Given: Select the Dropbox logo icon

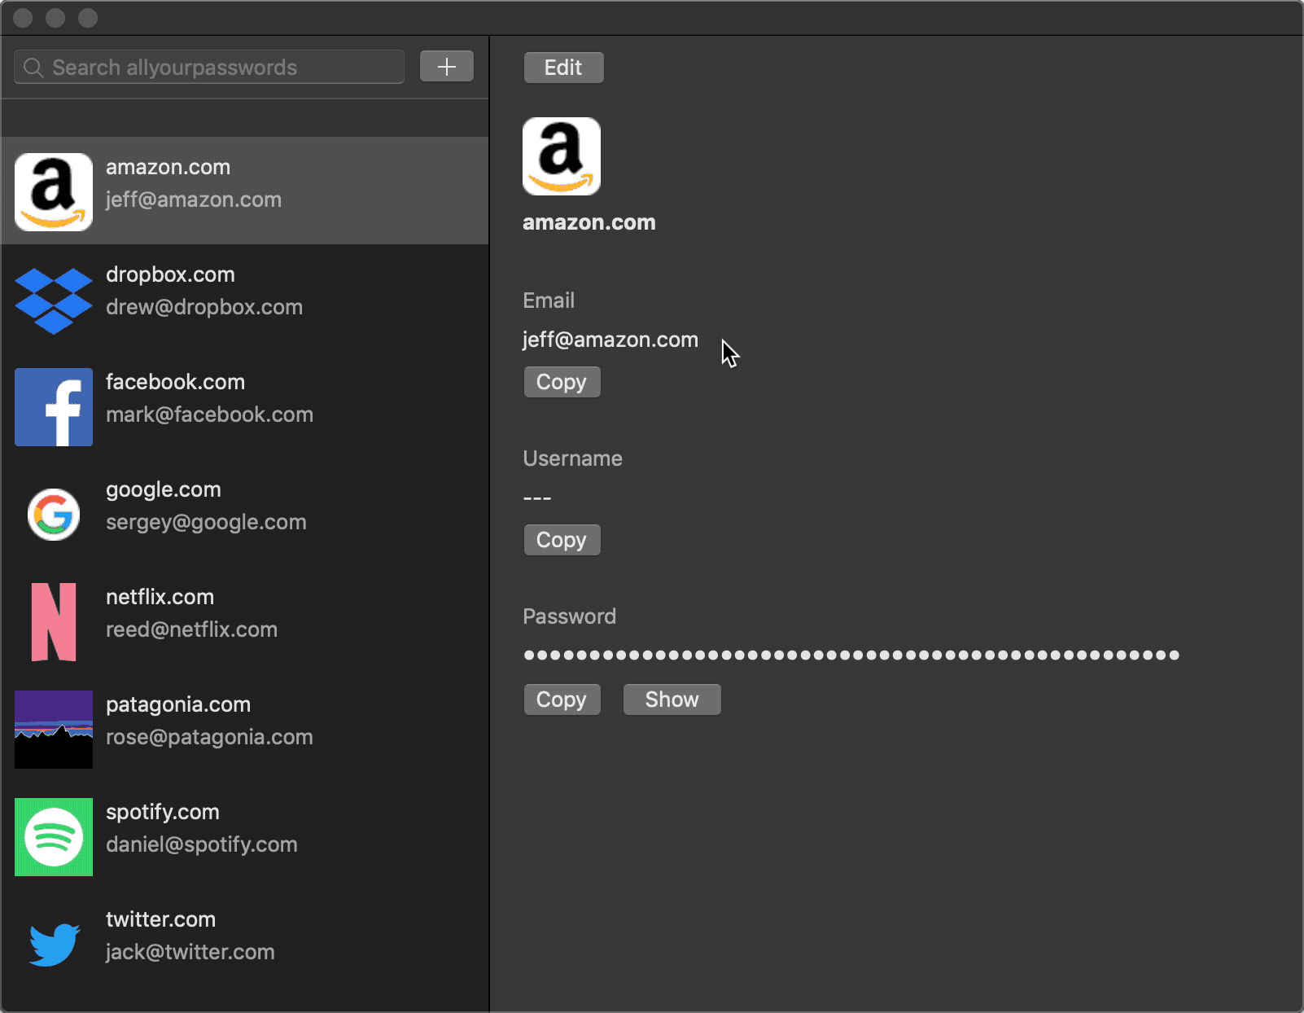Looking at the screenshot, I should tap(54, 300).
